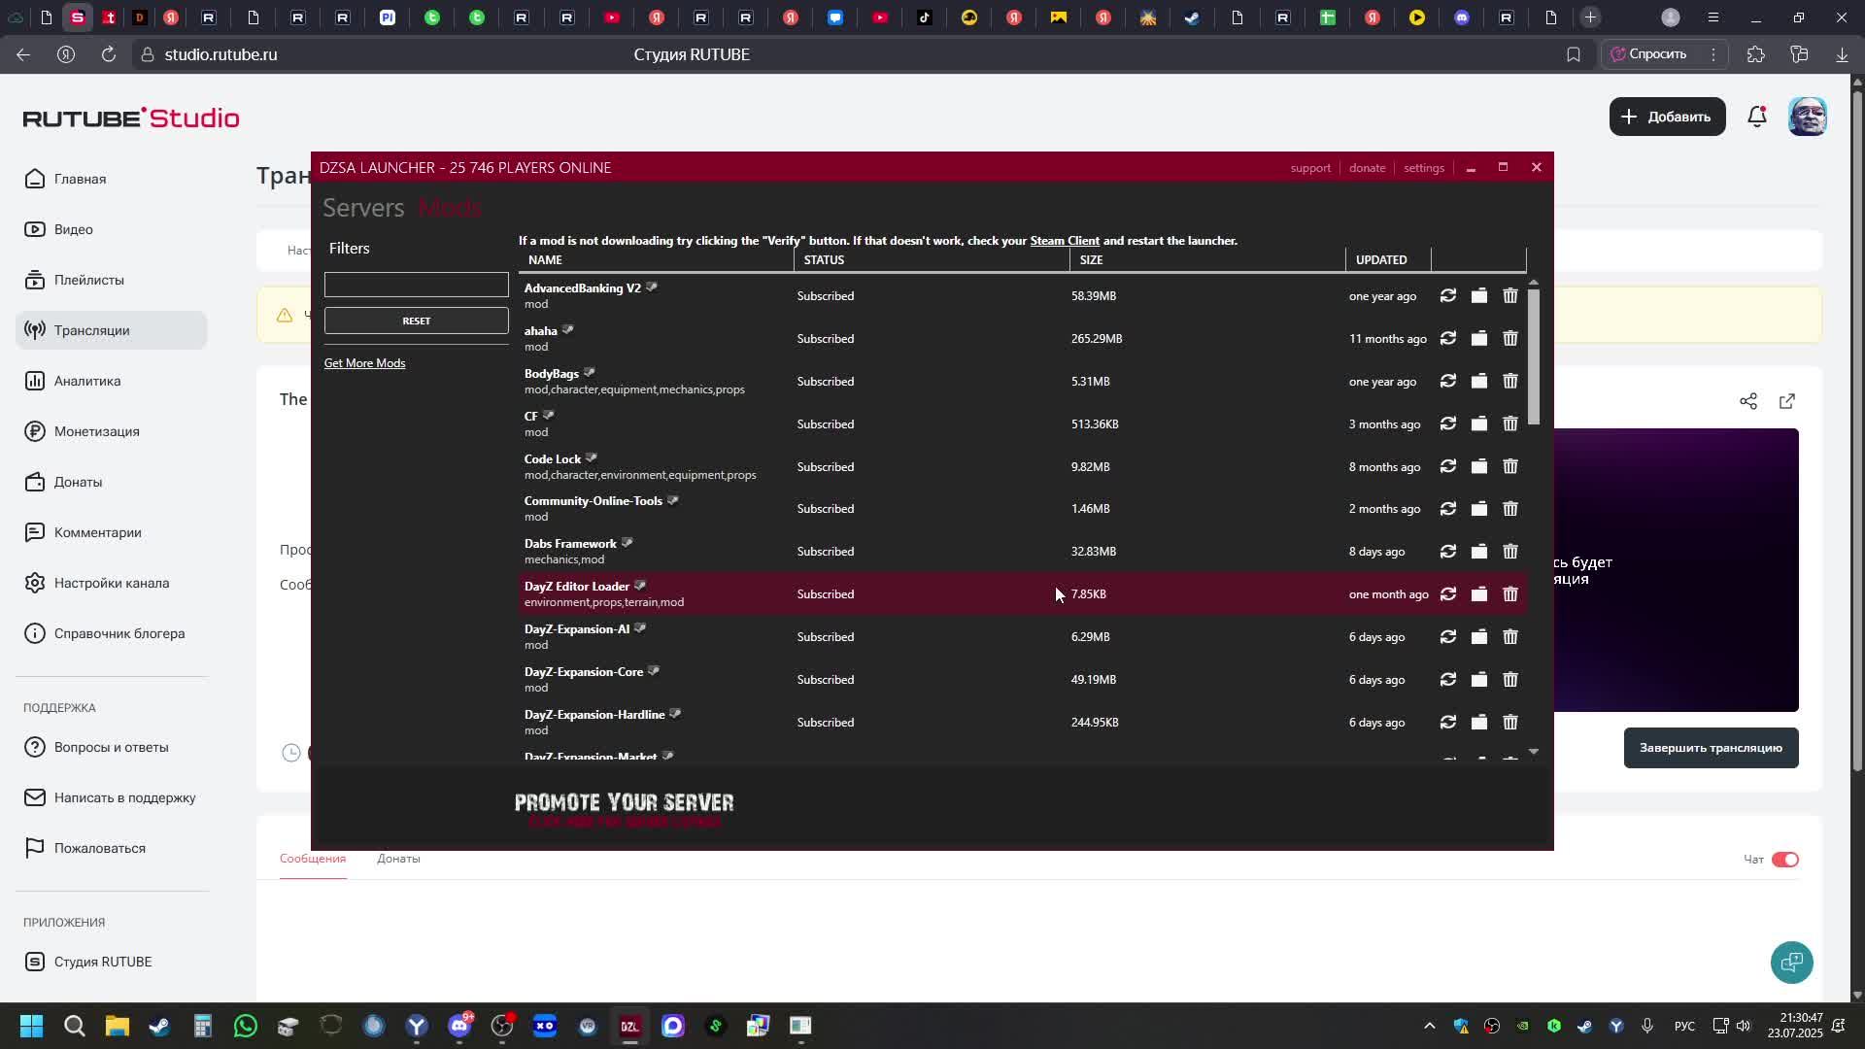Open Трансляции in the sidebar
The width and height of the screenshot is (1865, 1049).
[112, 330]
